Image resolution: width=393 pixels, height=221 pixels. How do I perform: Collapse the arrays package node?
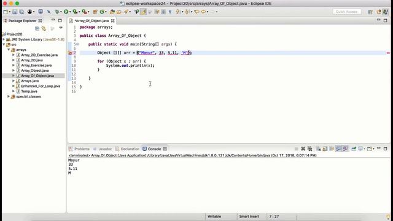[9, 50]
